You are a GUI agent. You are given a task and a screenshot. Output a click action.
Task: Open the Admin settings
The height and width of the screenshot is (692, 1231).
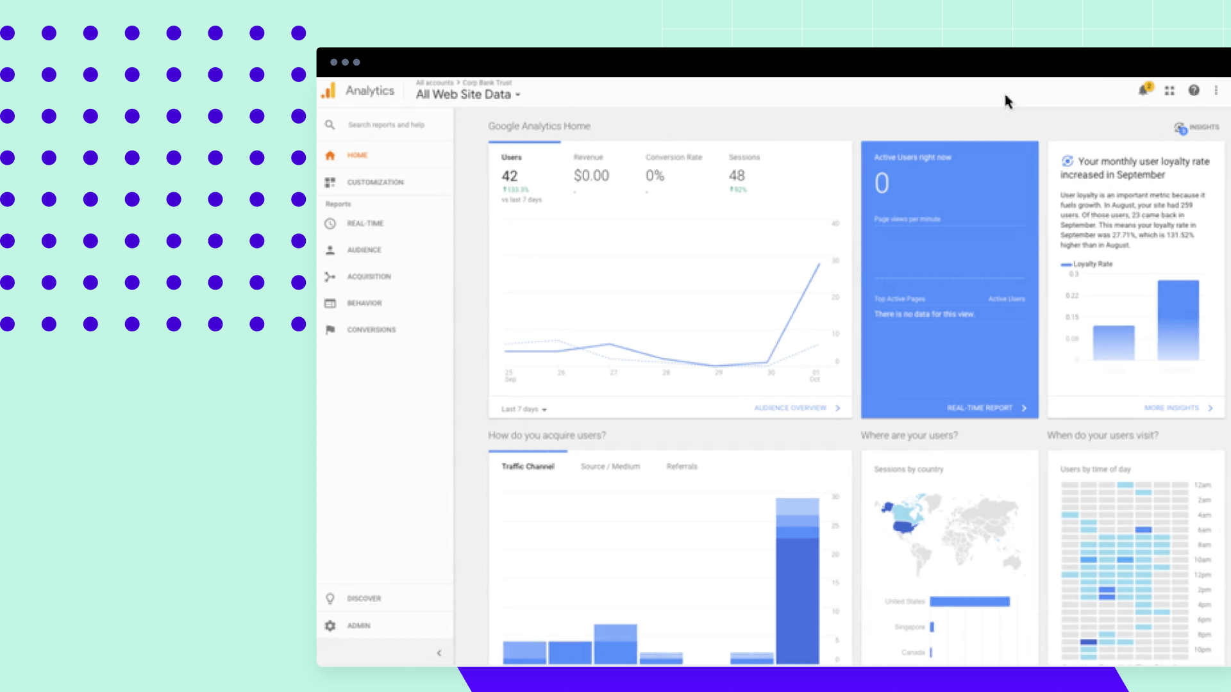point(358,625)
